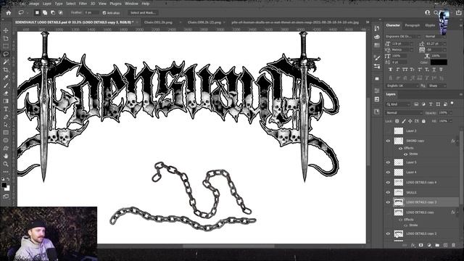The width and height of the screenshot is (464, 261).
Task: Choose the Lasso tool in toolbox
Action: pos(6,54)
